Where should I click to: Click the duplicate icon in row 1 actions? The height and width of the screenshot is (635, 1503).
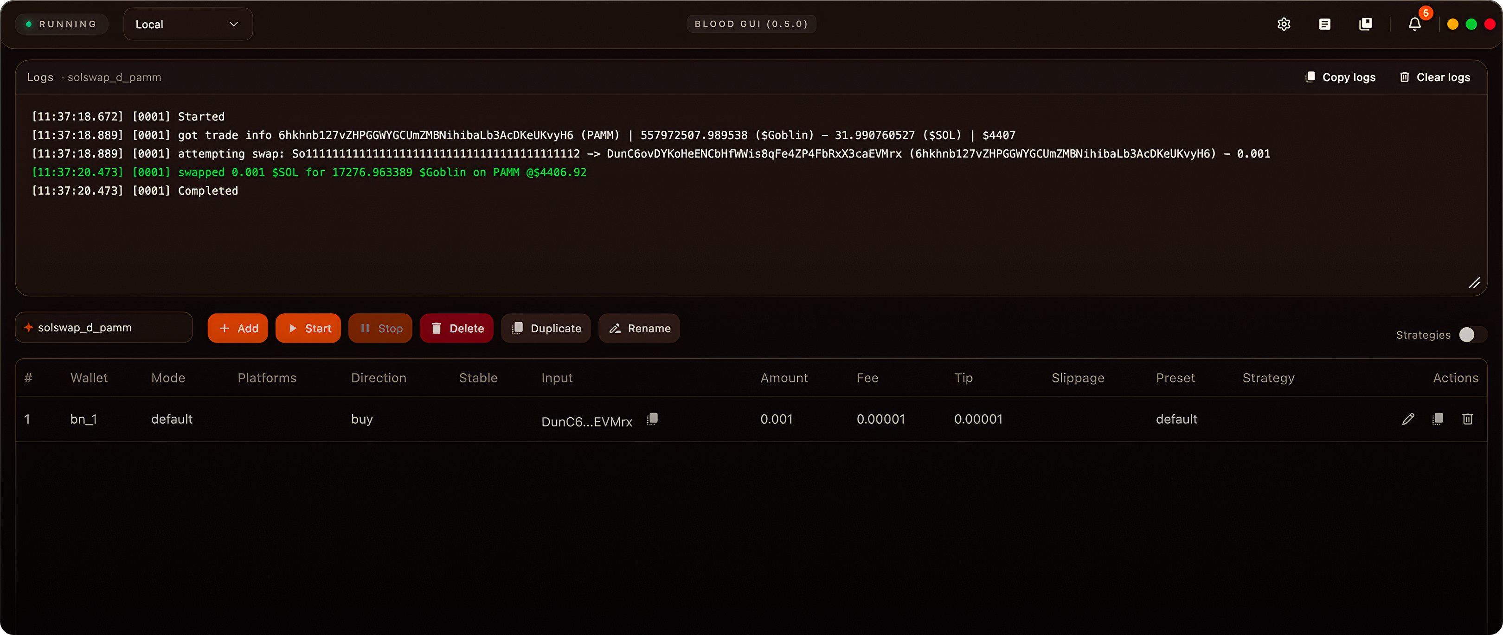point(1438,419)
